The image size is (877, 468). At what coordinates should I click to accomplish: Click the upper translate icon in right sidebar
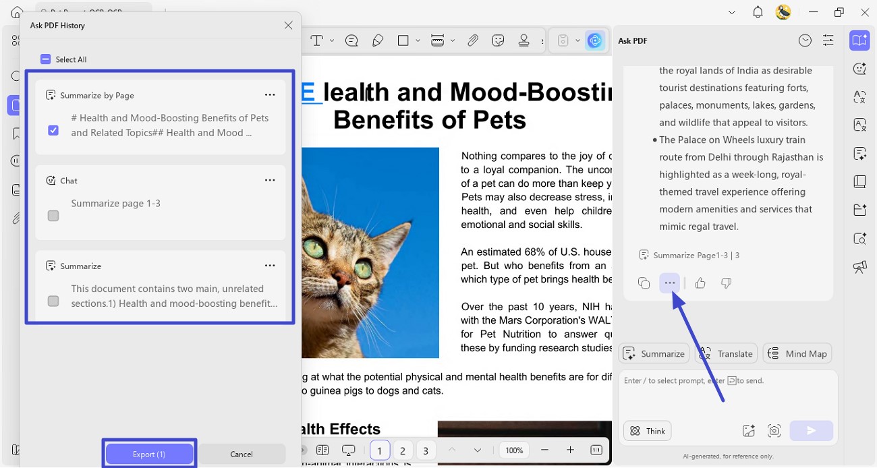(859, 96)
